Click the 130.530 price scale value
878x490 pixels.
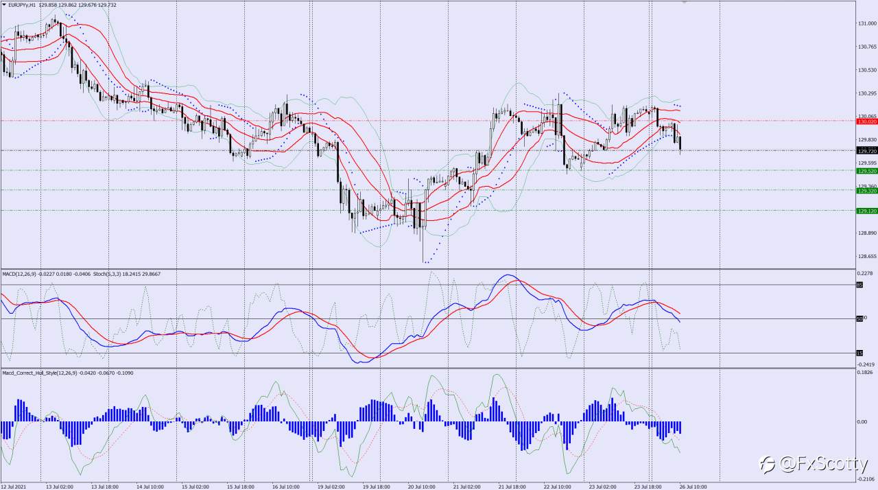(867, 70)
